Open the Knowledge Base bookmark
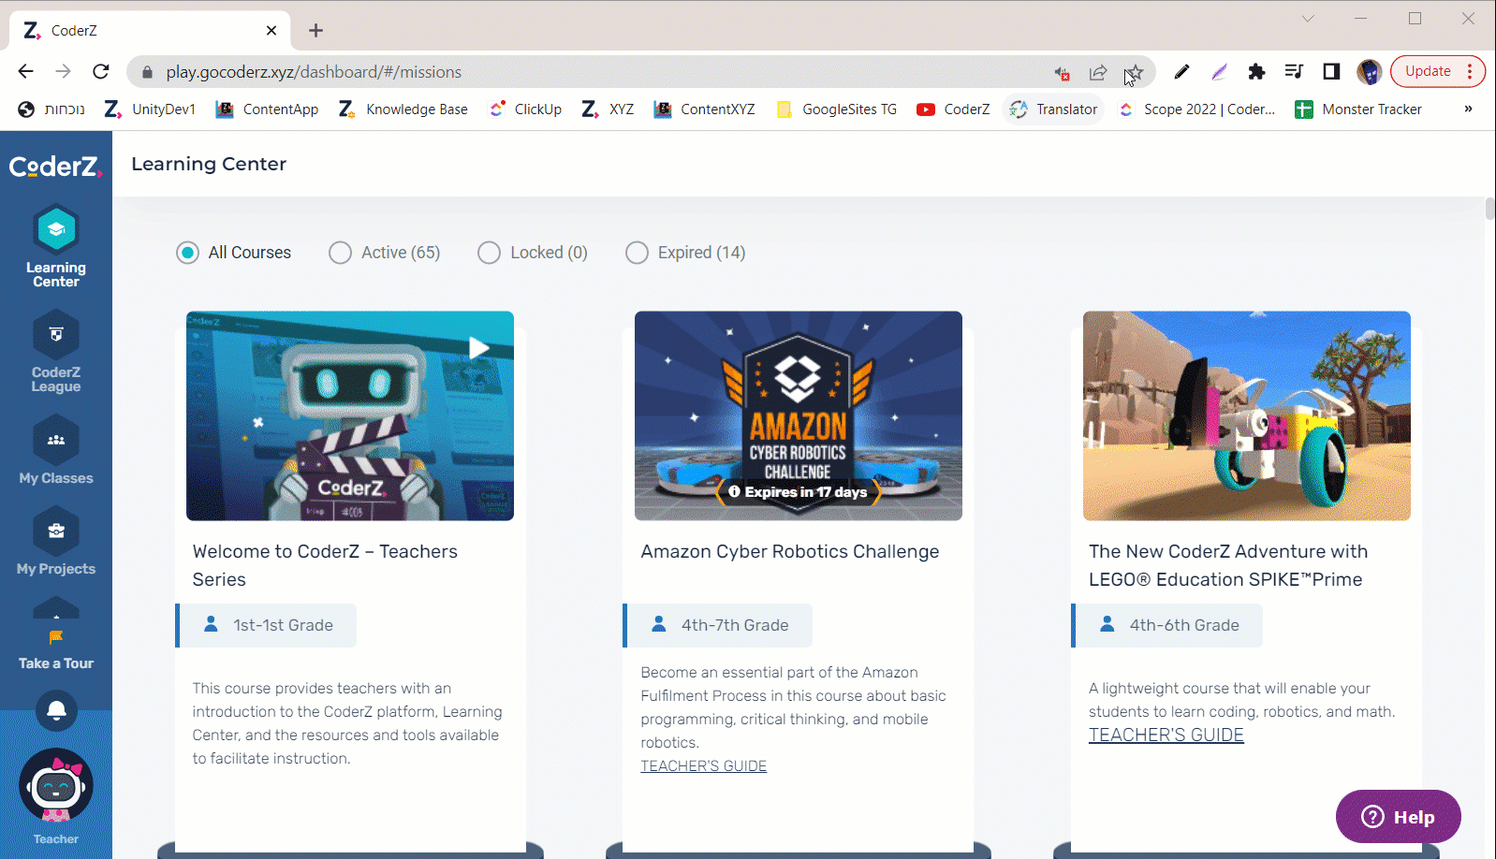Viewport: 1496px width, 859px height. [x=403, y=109]
